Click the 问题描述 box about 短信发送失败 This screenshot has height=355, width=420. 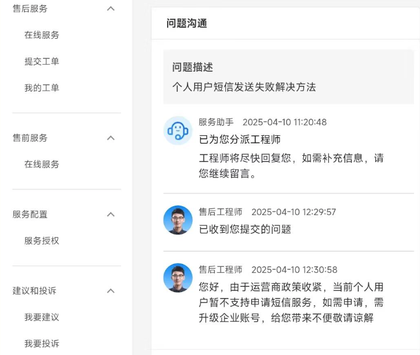(x=288, y=77)
